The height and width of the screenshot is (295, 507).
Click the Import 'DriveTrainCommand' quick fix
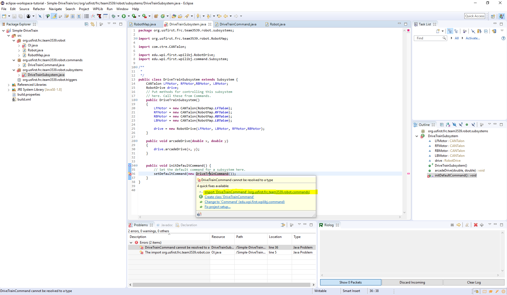click(x=257, y=192)
